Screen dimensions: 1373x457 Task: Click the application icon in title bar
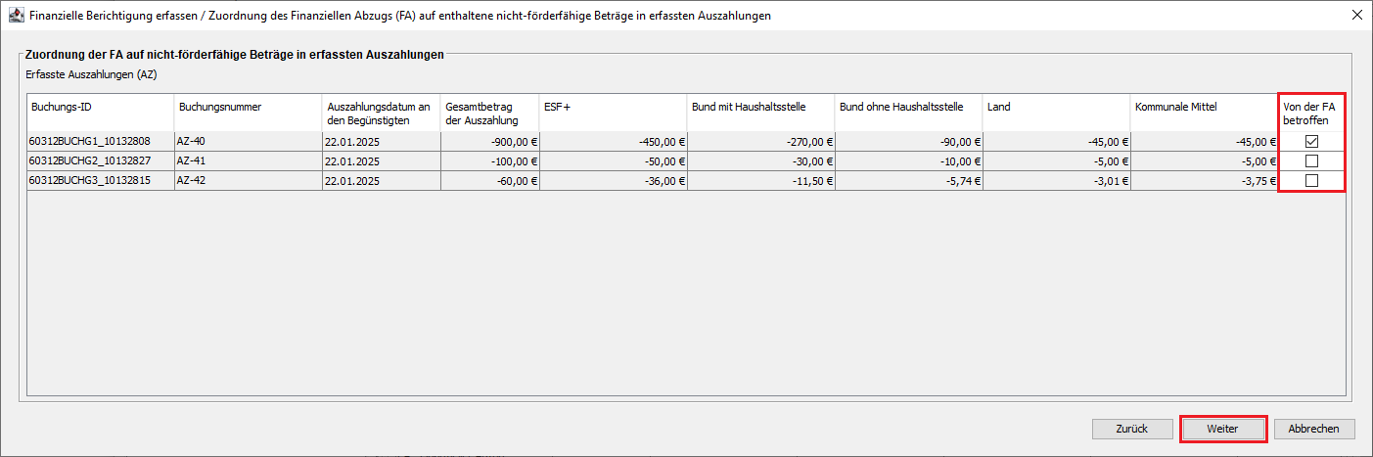[14, 15]
